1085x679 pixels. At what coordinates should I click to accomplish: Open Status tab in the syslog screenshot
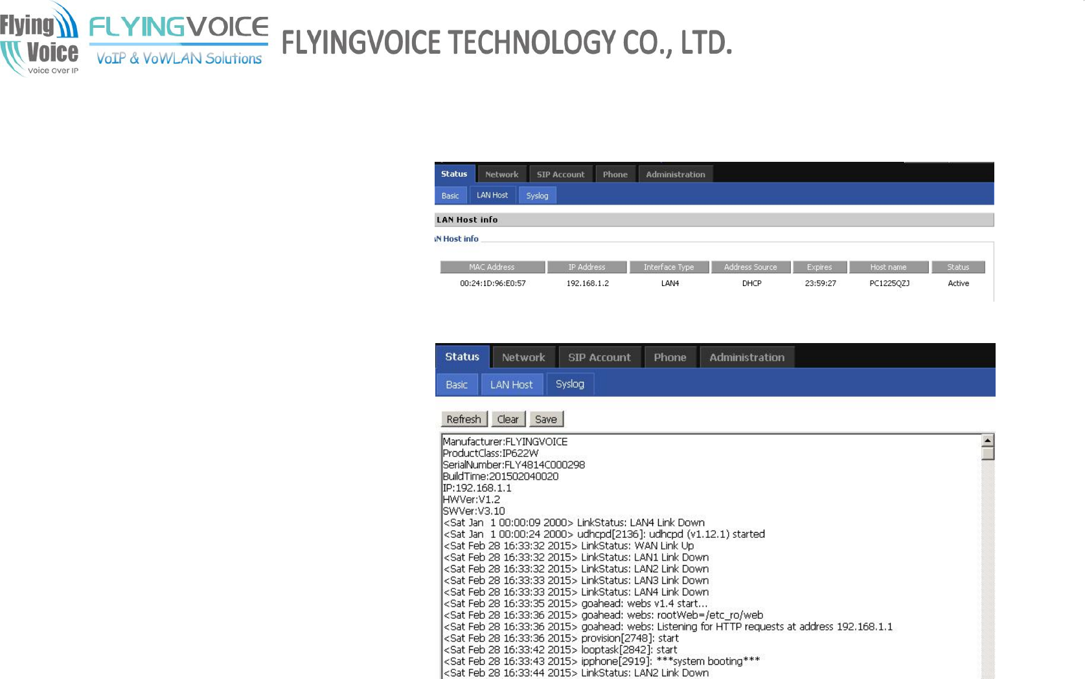point(463,357)
